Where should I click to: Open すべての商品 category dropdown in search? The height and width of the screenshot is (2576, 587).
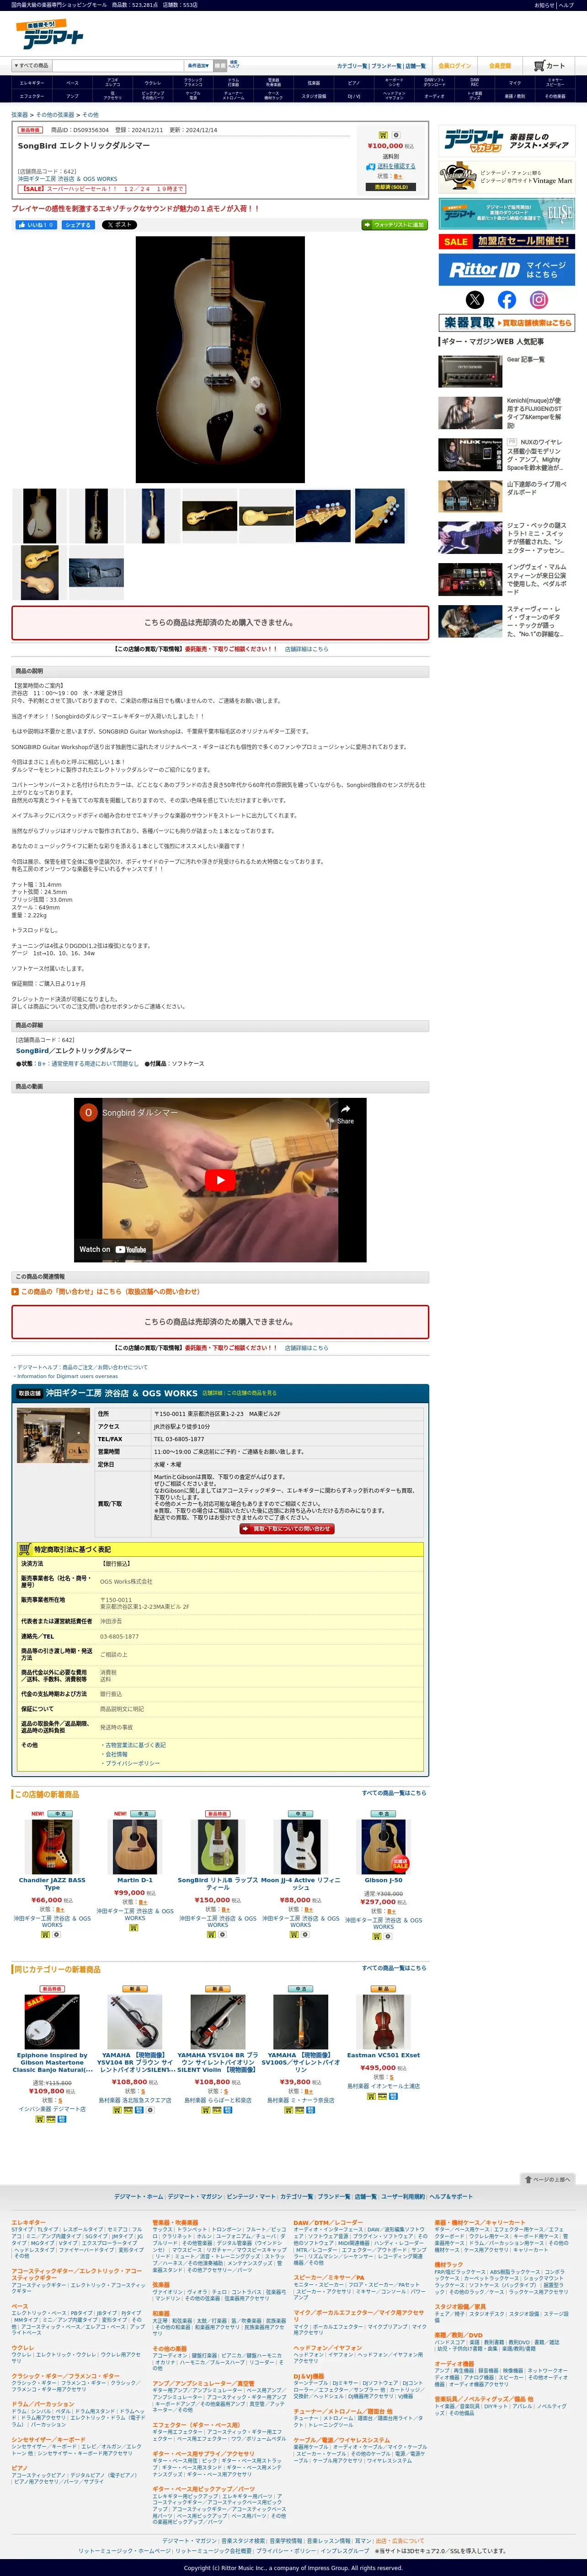(31, 66)
